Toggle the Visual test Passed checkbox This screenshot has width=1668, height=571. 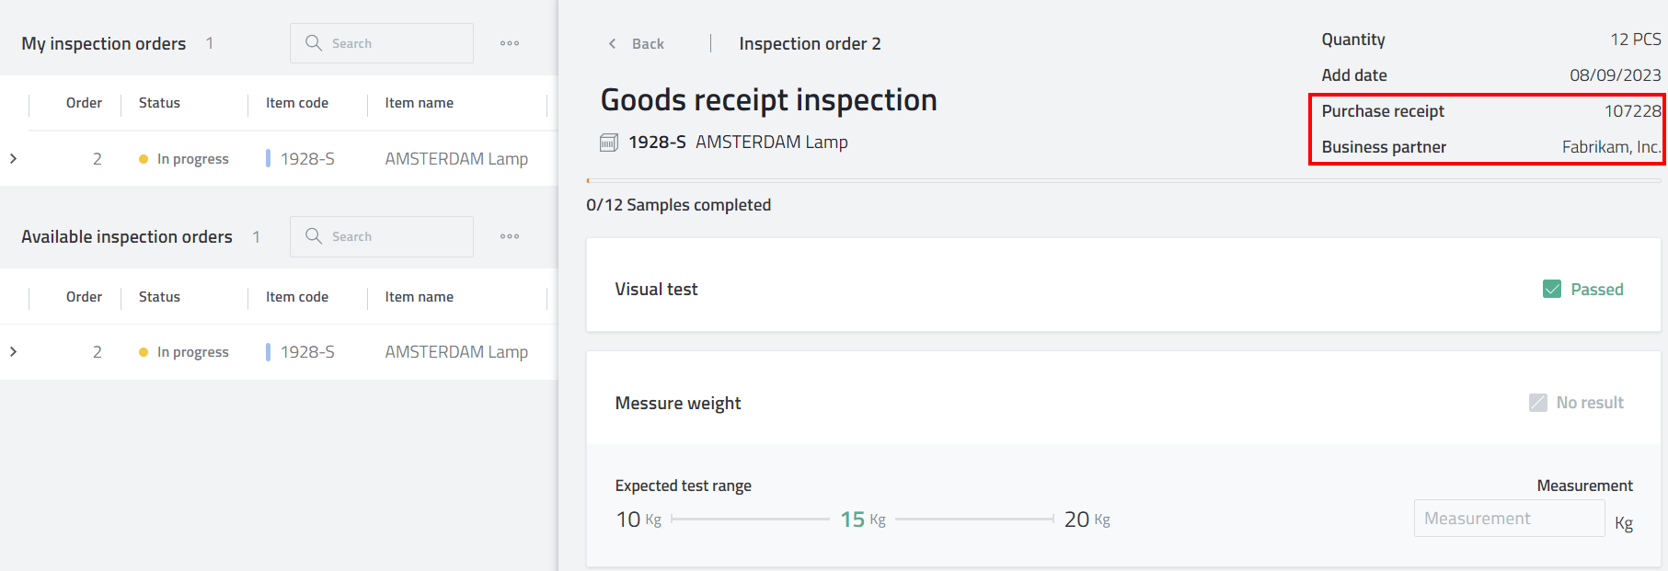click(1552, 290)
